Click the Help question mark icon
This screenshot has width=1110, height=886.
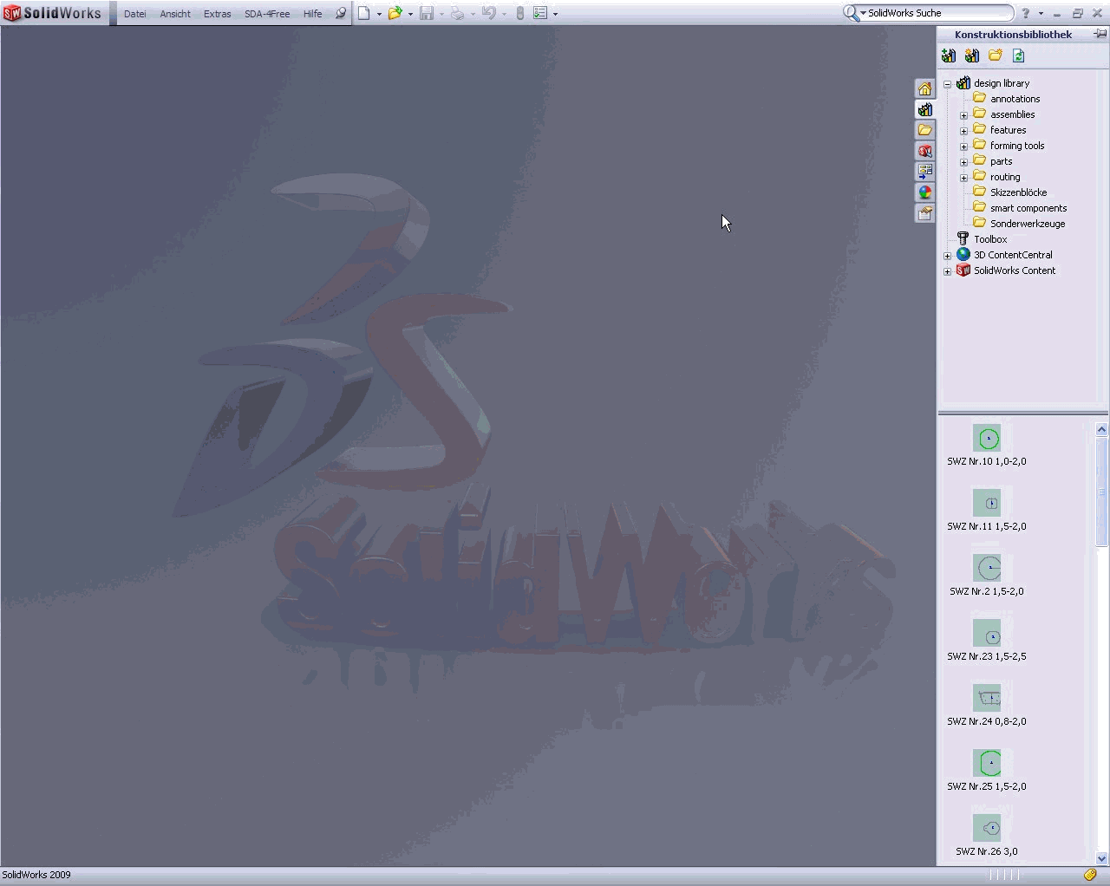click(x=1026, y=13)
